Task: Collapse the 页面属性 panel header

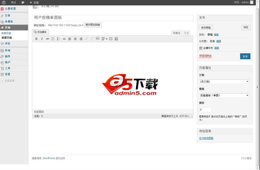Action: click(225, 68)
